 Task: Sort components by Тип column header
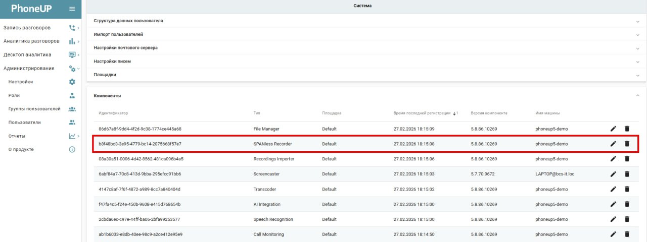click(257, 113)
